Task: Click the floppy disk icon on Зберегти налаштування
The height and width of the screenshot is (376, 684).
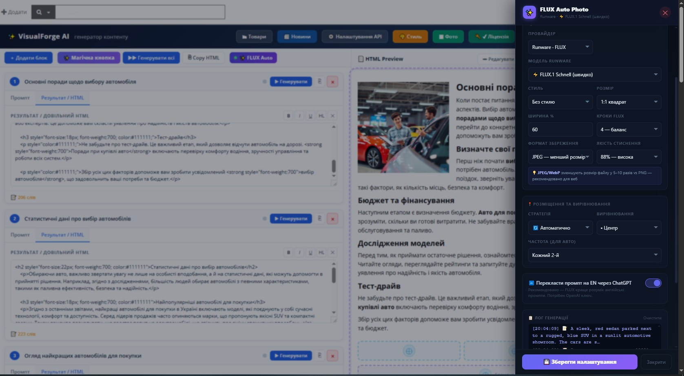Action: pos(547,362)
